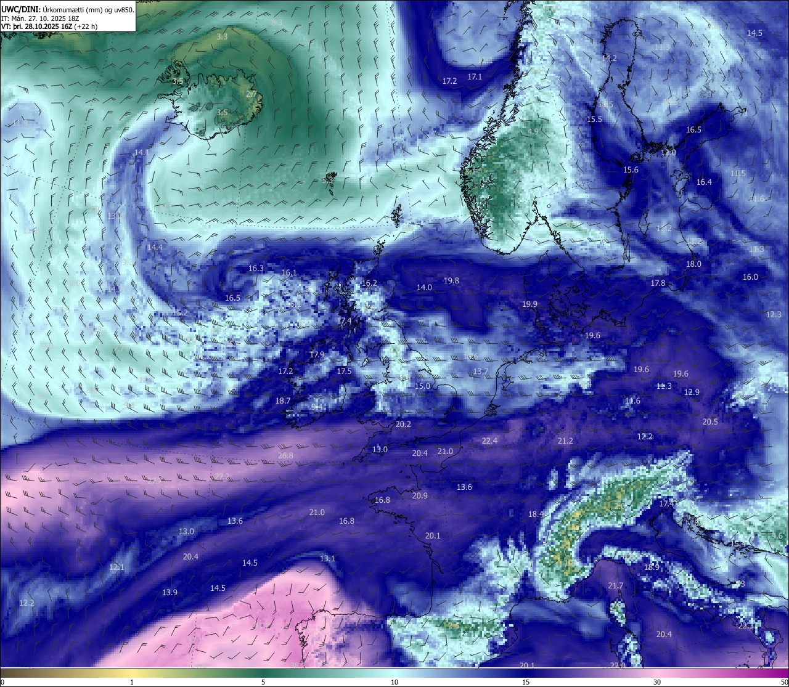Click the map value 19.8

[451, 281]
